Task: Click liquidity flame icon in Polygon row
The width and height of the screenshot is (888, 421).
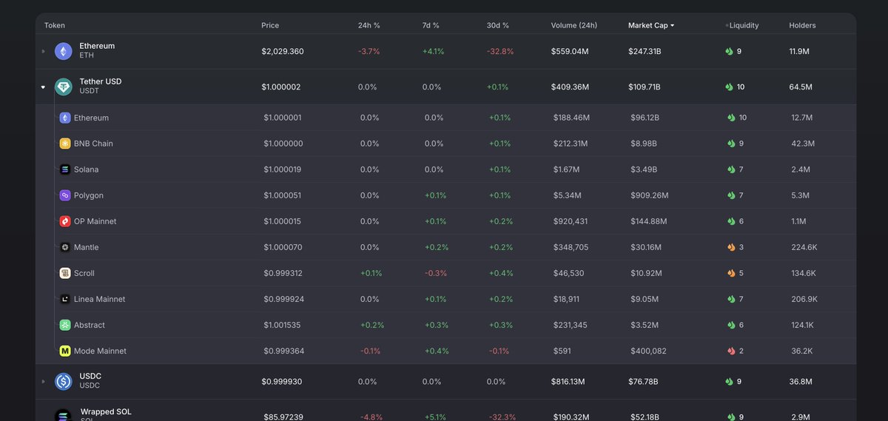Action: (x=731, y=195)
